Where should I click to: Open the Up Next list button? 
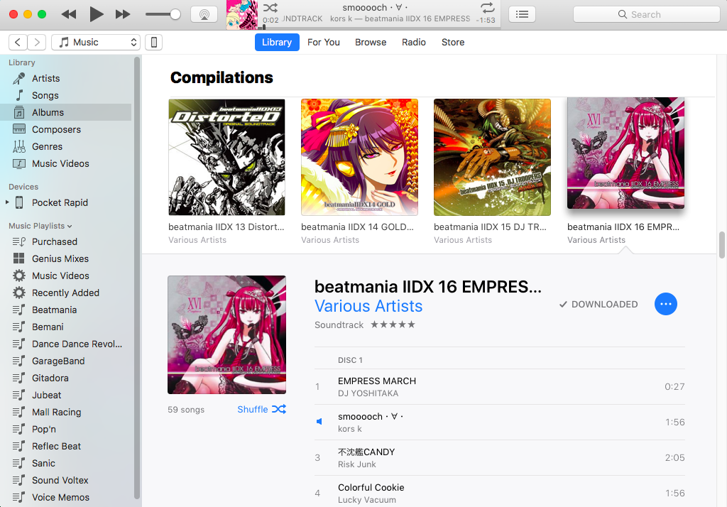click(522, 14)
